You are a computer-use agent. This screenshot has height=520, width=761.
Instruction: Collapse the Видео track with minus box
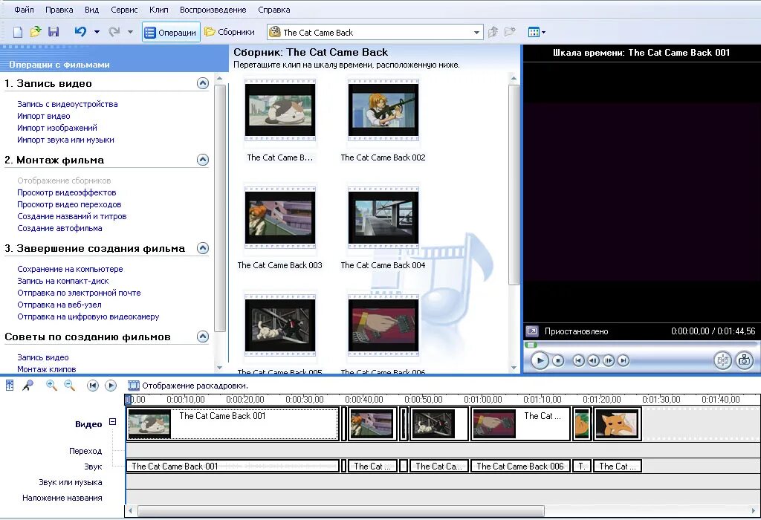tap(113, 421)
